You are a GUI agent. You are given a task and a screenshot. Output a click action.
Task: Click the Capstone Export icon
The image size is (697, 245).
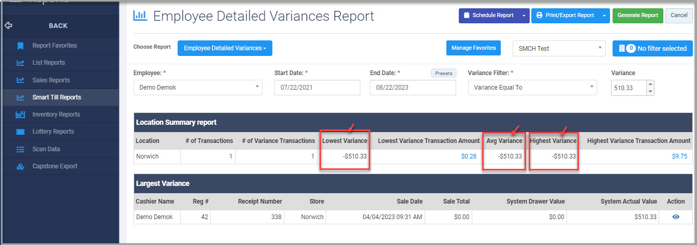click(21, 166)
